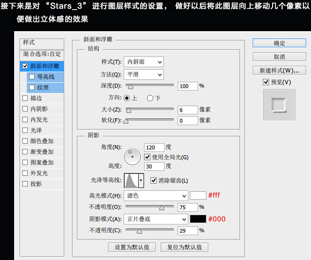
Task: Click the 高度 input field showing 30
Action: coord(154,167)
